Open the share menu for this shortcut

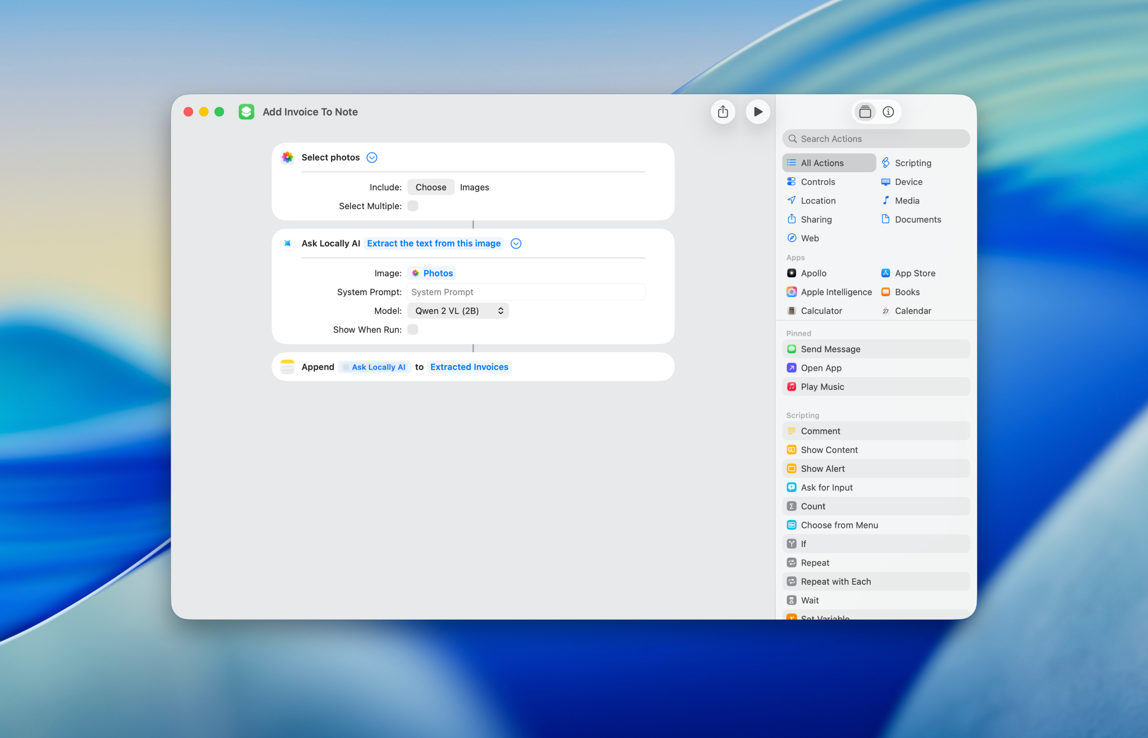[x=723, y=112]
